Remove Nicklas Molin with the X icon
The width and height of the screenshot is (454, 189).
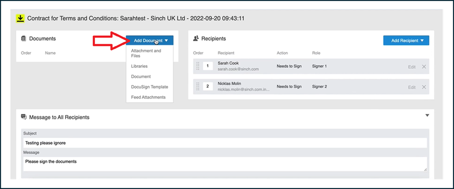(424, 87)
